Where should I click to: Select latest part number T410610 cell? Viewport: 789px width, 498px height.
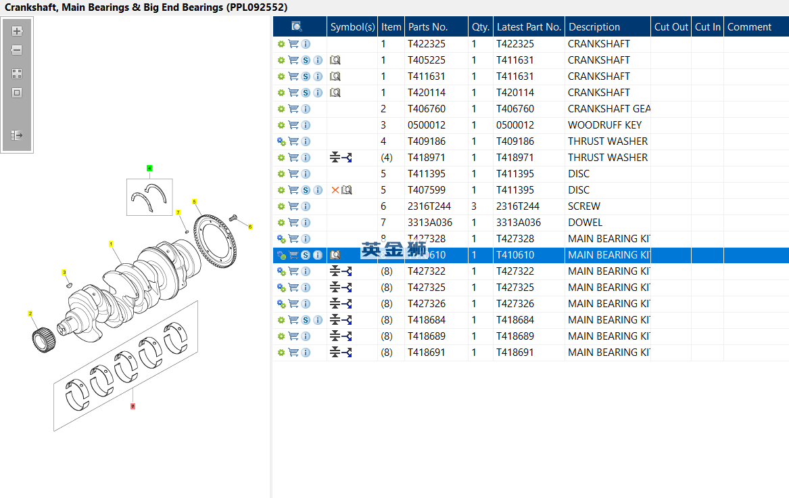click(529, 255)
